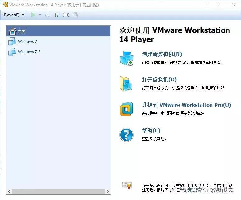
Task: Click the 欢迎使用 VMware Workstation 14 Player heading
Action: [x=174, y=35]
